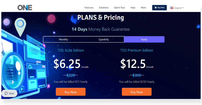This screenshot has width=202, height=105.
Task: Click the pink planet graphic
Action: pos(51,19)
